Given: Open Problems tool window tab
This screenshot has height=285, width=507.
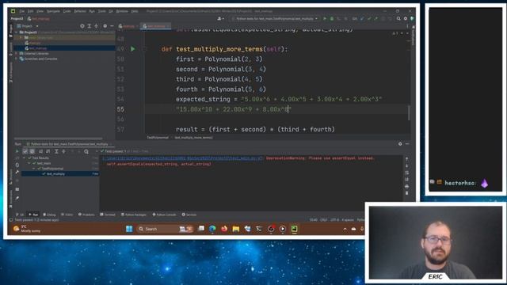Looking at the screenshot, I should pyautogui.click(x=86, y=215).
